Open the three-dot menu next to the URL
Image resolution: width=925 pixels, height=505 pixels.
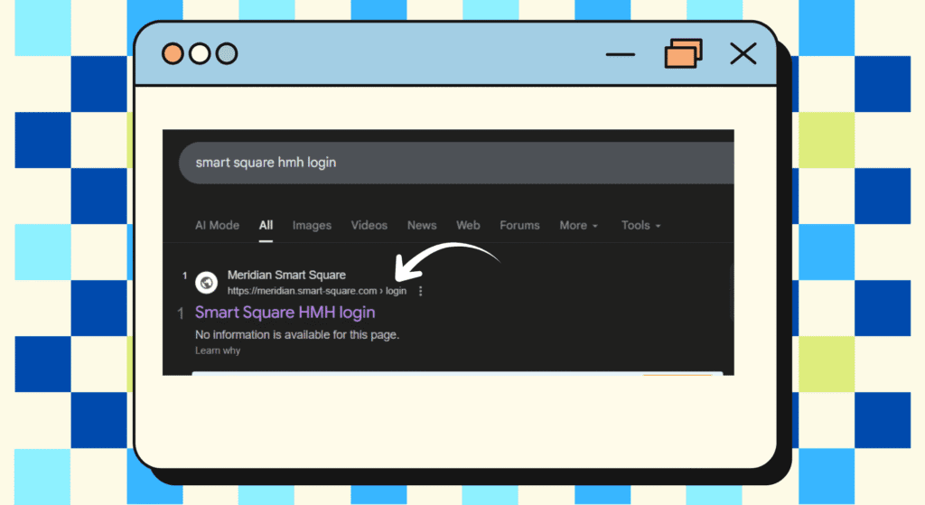(x=421, y=291)
